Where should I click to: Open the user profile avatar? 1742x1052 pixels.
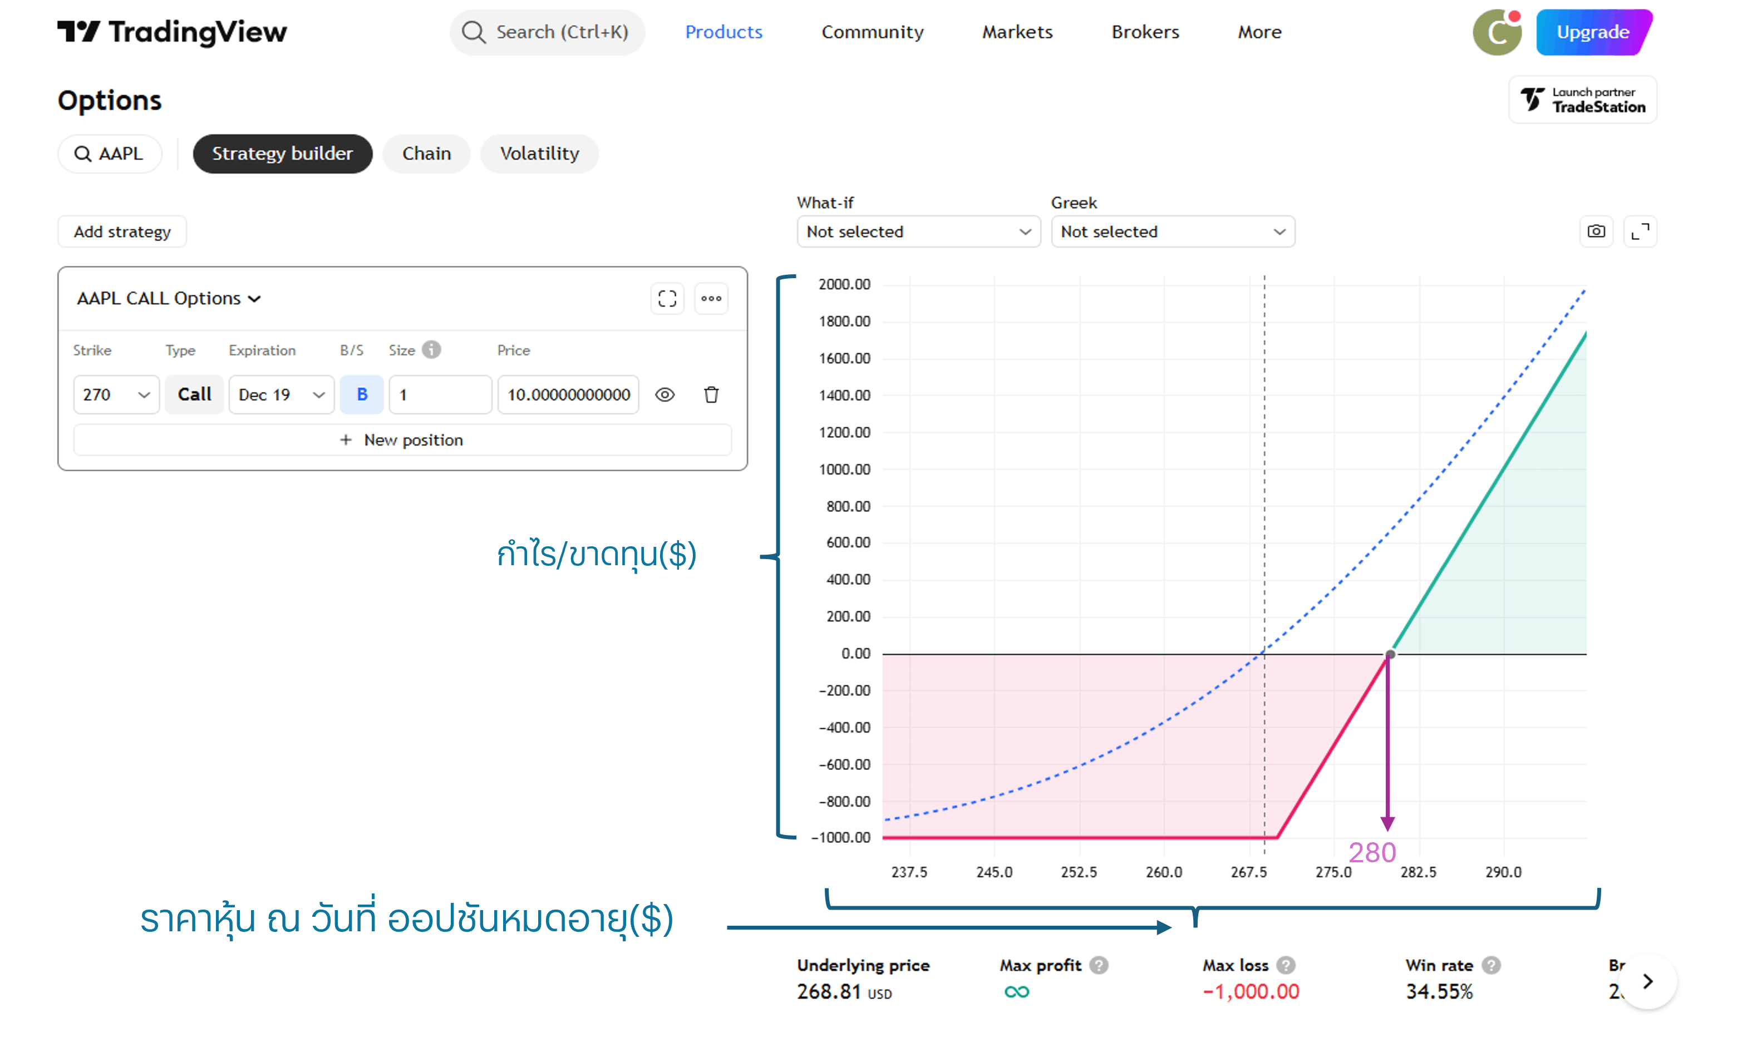pyautogui.click(x=1497, y=32)
